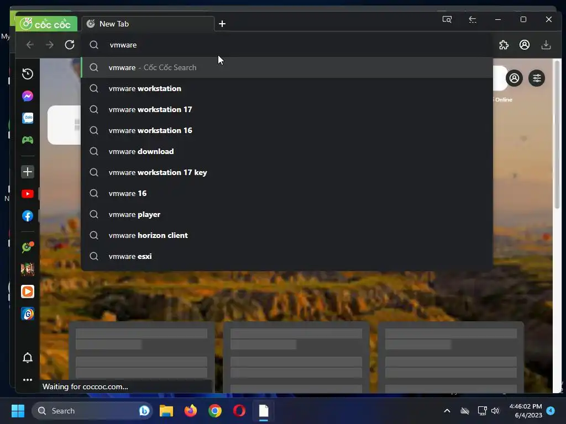Choose the 'vmware player' suggestion
Viewport: 566px width, 424px height.
[287, 214]
